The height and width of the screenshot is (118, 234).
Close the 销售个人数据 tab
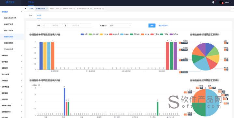point(60,9)
